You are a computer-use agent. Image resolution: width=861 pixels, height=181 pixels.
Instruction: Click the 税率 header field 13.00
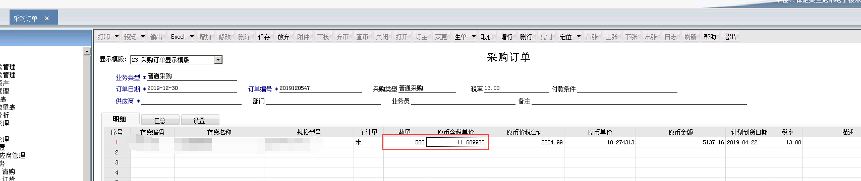(x=516, y=88)
